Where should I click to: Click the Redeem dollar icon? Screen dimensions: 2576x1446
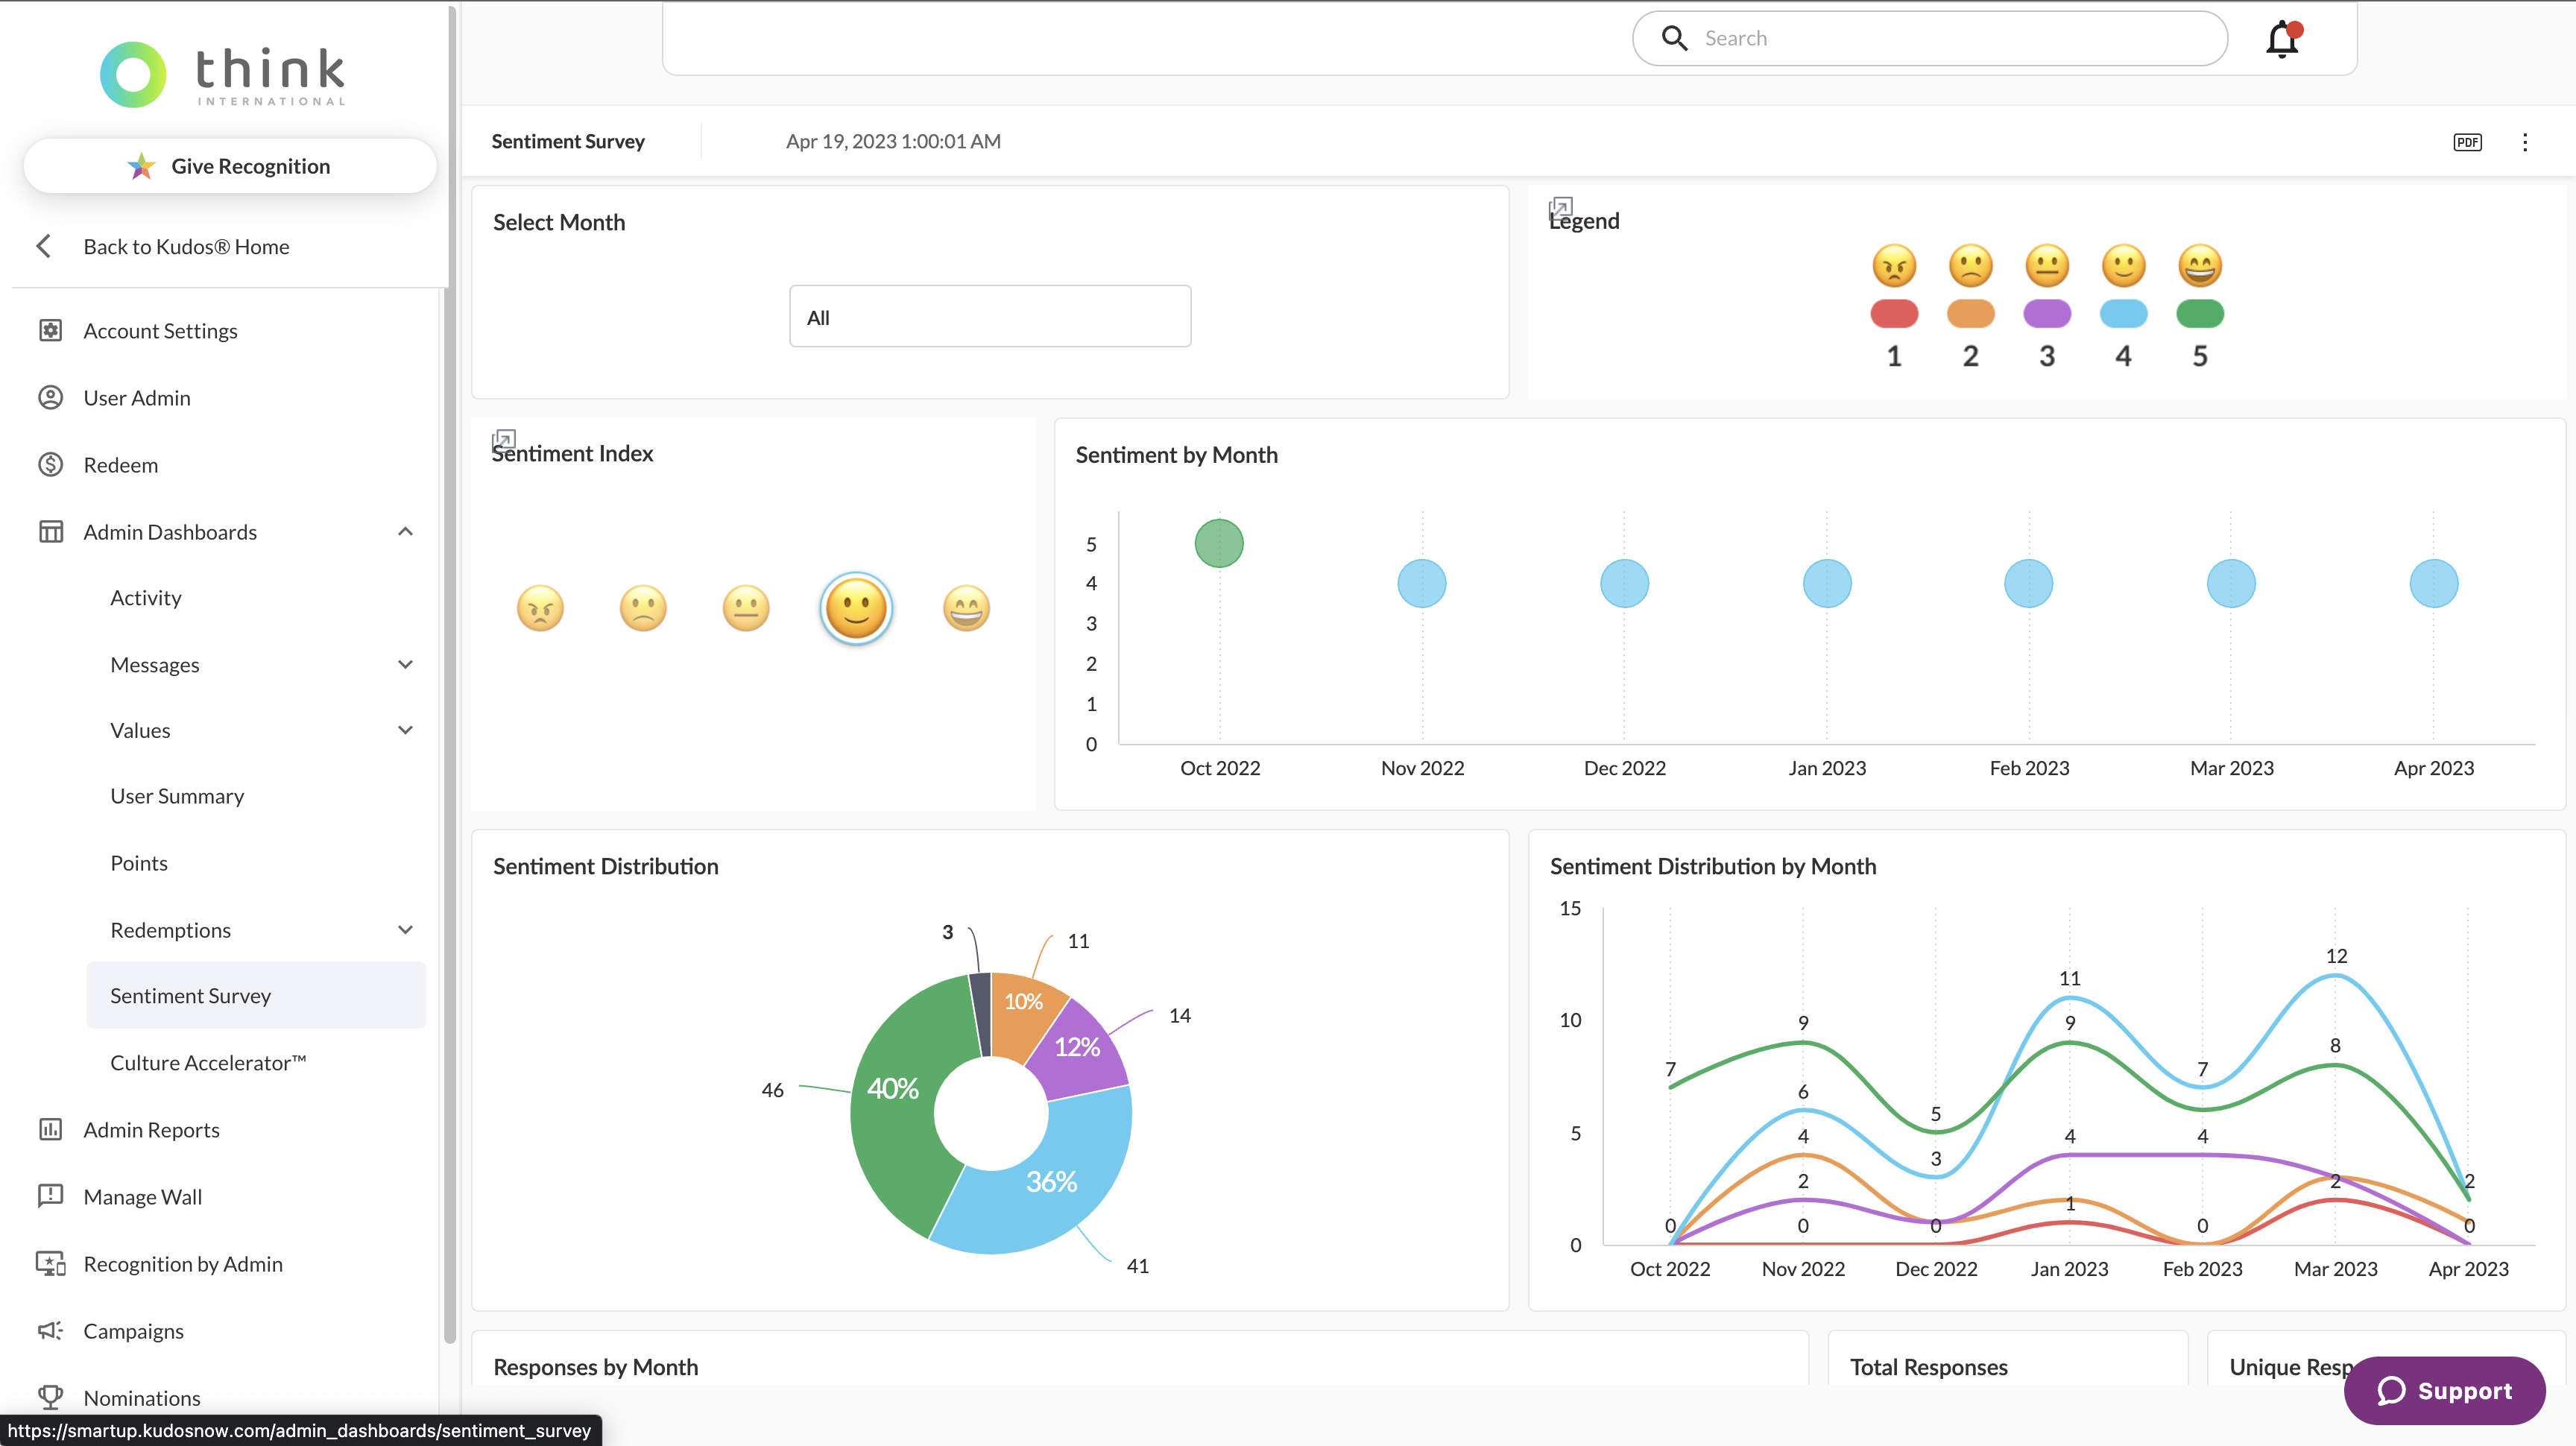[x=50, y=465]
